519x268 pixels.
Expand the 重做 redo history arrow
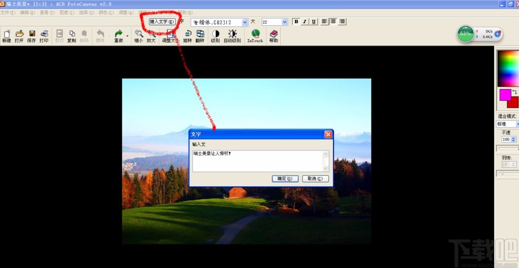[128, 36]
